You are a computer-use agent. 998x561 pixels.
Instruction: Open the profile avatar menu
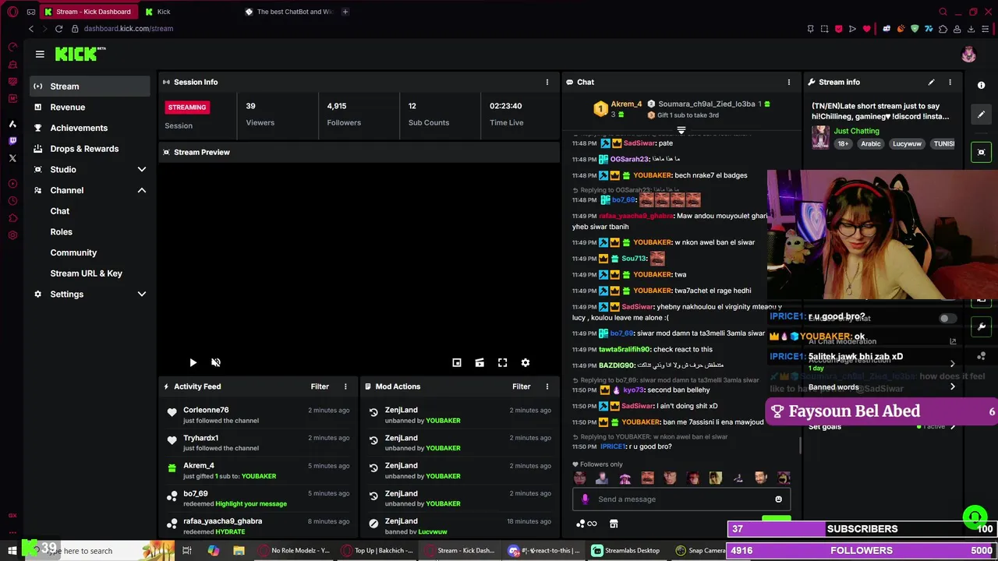coord(968,54)
